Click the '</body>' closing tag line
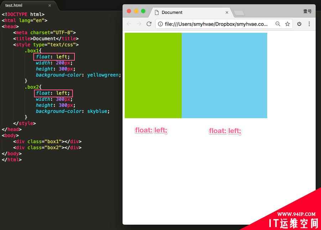Viewport: 321px width, 230px height. click(12, 154)
